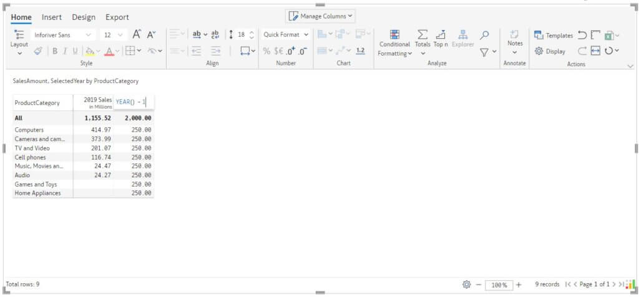This screenshot has height=297, width=639.
Task: Toggle the 1.2 data labels option
Action: coord(360,51)
